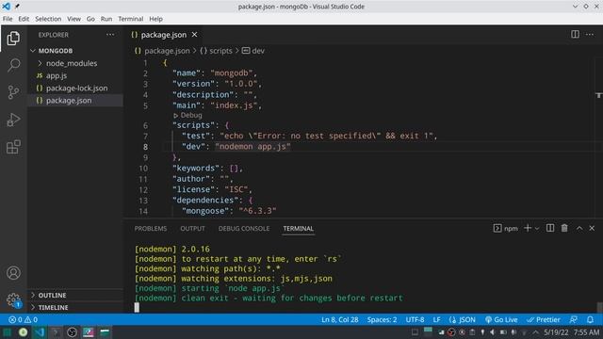Switch to the PROBLEMS panel tab
Screen dimensions: 603x339
click(x=151, y=228)
